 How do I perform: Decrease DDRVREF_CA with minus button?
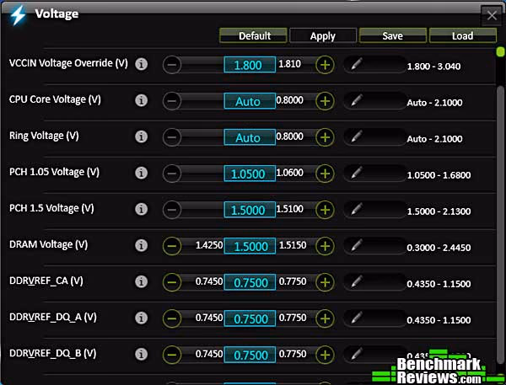172,282
